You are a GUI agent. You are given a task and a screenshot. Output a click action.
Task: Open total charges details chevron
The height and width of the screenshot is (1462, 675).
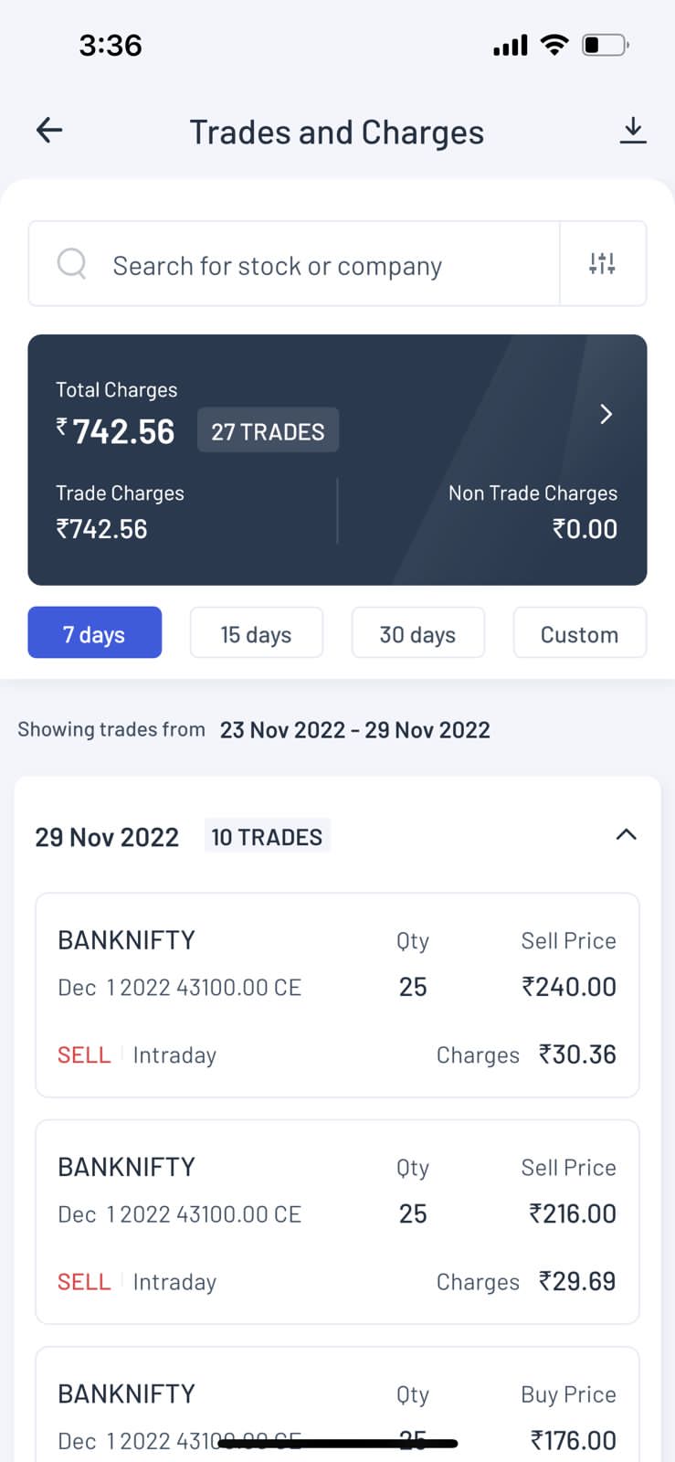coord(606,415)
